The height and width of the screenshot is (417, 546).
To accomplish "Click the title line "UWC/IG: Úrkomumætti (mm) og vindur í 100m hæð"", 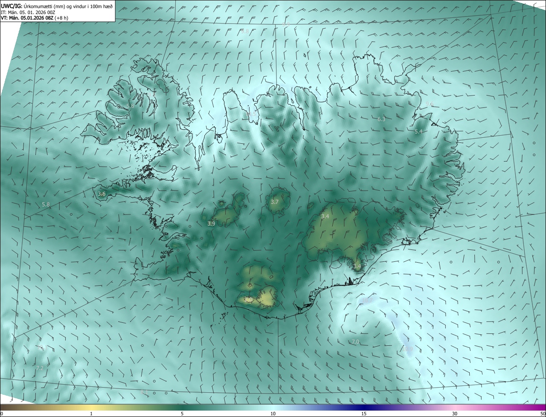I will tap(57, 6).
